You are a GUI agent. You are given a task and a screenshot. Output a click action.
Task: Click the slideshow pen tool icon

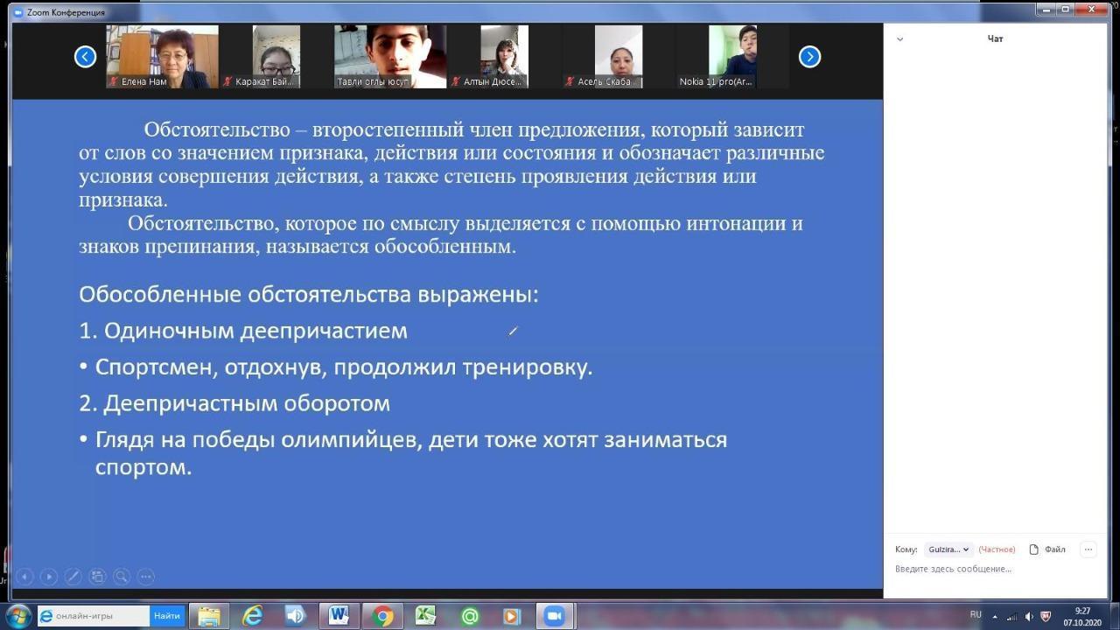(x=73, y=577)
